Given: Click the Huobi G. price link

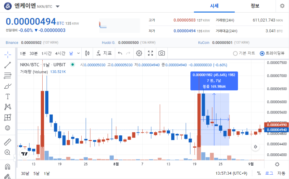Looking at the screenshot, I should pyautogui.click(x=109, y=42).
